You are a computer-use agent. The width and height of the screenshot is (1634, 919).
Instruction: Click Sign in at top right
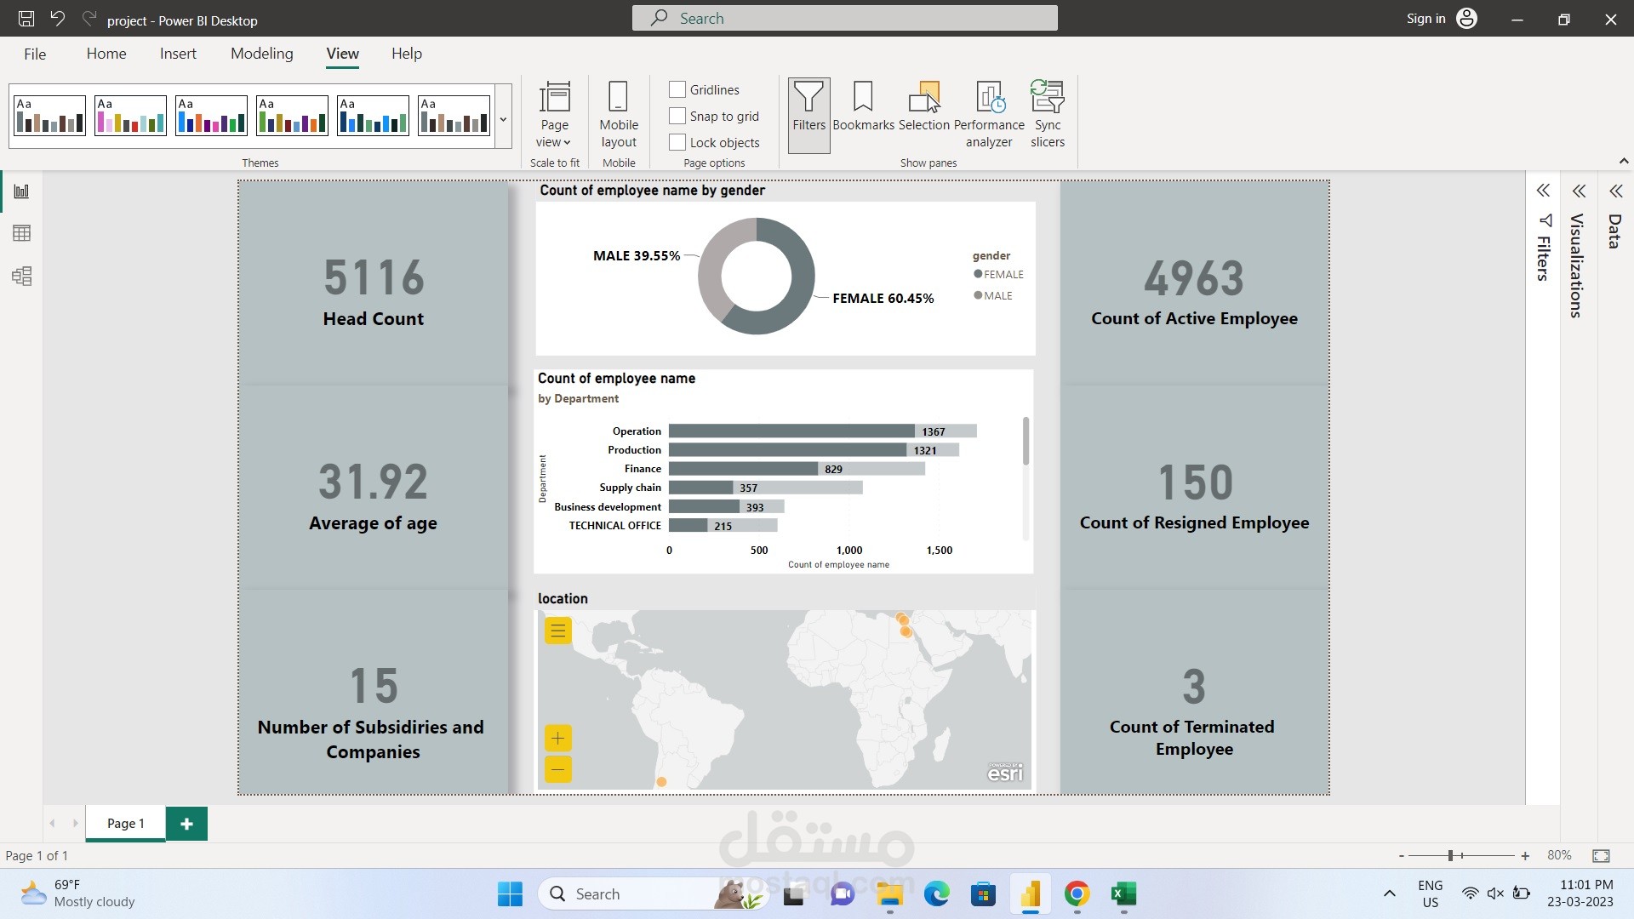pos(1425,19)
